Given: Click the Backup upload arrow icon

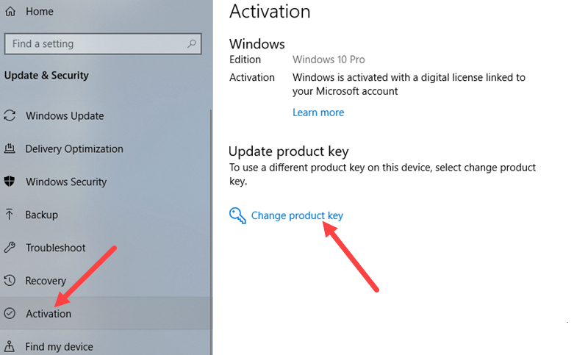Looking at the screenshot, I should pos(10,215).
